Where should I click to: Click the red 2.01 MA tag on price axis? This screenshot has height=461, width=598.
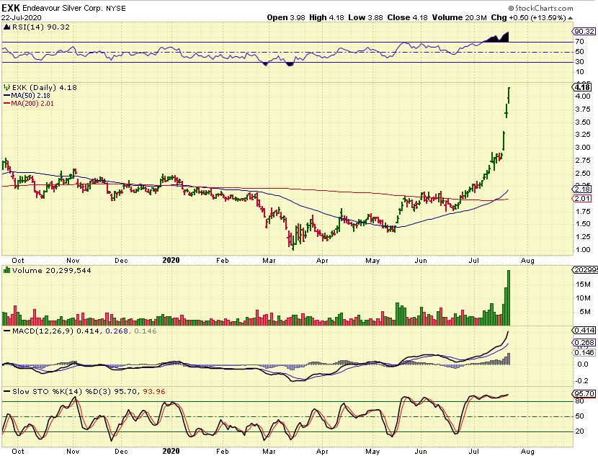pyautogui.click(x=582, y=198)
